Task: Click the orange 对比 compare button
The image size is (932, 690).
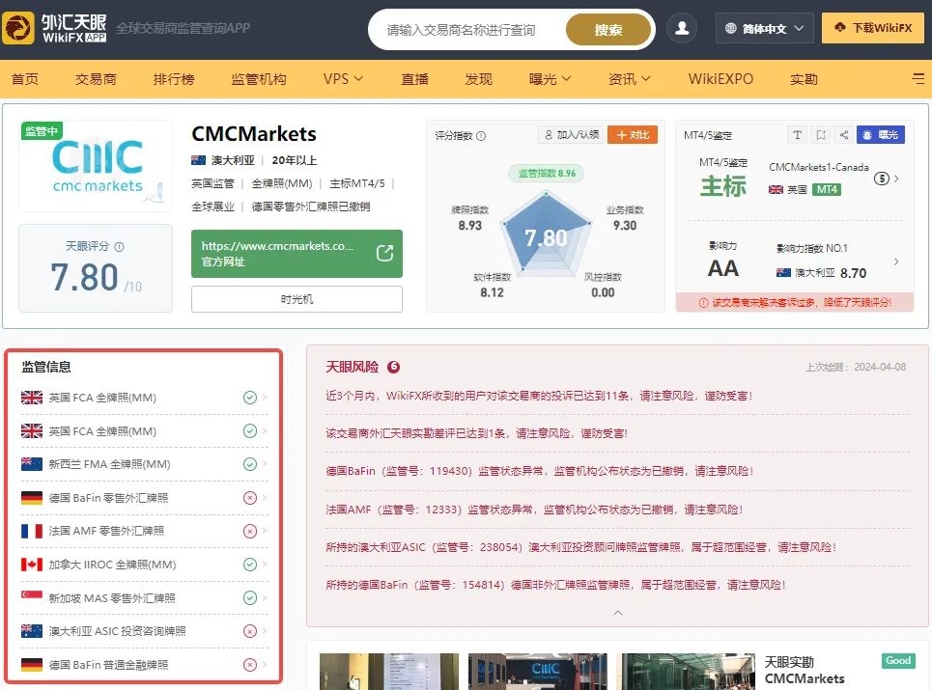Action: [x=633, y=135]
